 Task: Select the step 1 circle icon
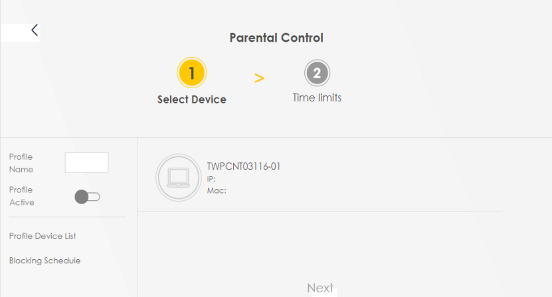[x=191, y=73]
